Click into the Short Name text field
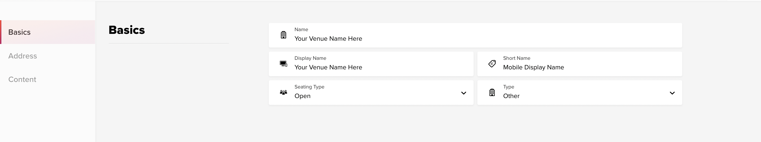Screen dimensions: 761x142 pos(580,64)
